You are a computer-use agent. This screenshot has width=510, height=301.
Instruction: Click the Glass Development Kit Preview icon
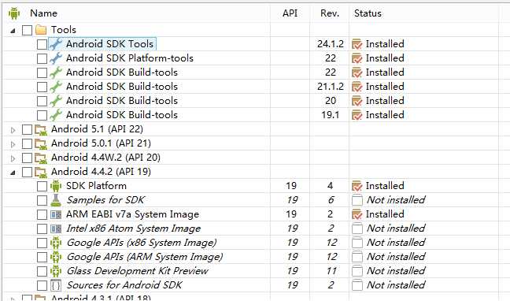(56, 271)
